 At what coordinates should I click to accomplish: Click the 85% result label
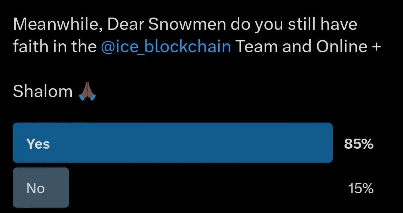coord(359,144)
